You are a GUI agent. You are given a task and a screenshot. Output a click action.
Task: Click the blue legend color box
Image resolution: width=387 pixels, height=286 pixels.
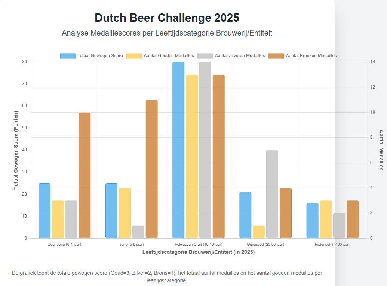(68, 56)
